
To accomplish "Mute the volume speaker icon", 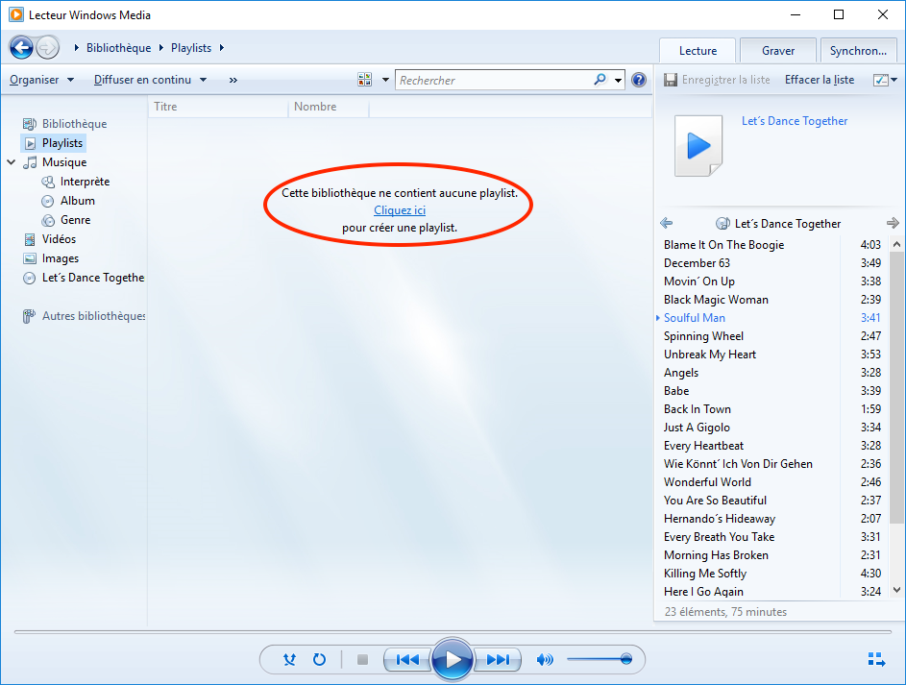I will [x=545, y=659].
